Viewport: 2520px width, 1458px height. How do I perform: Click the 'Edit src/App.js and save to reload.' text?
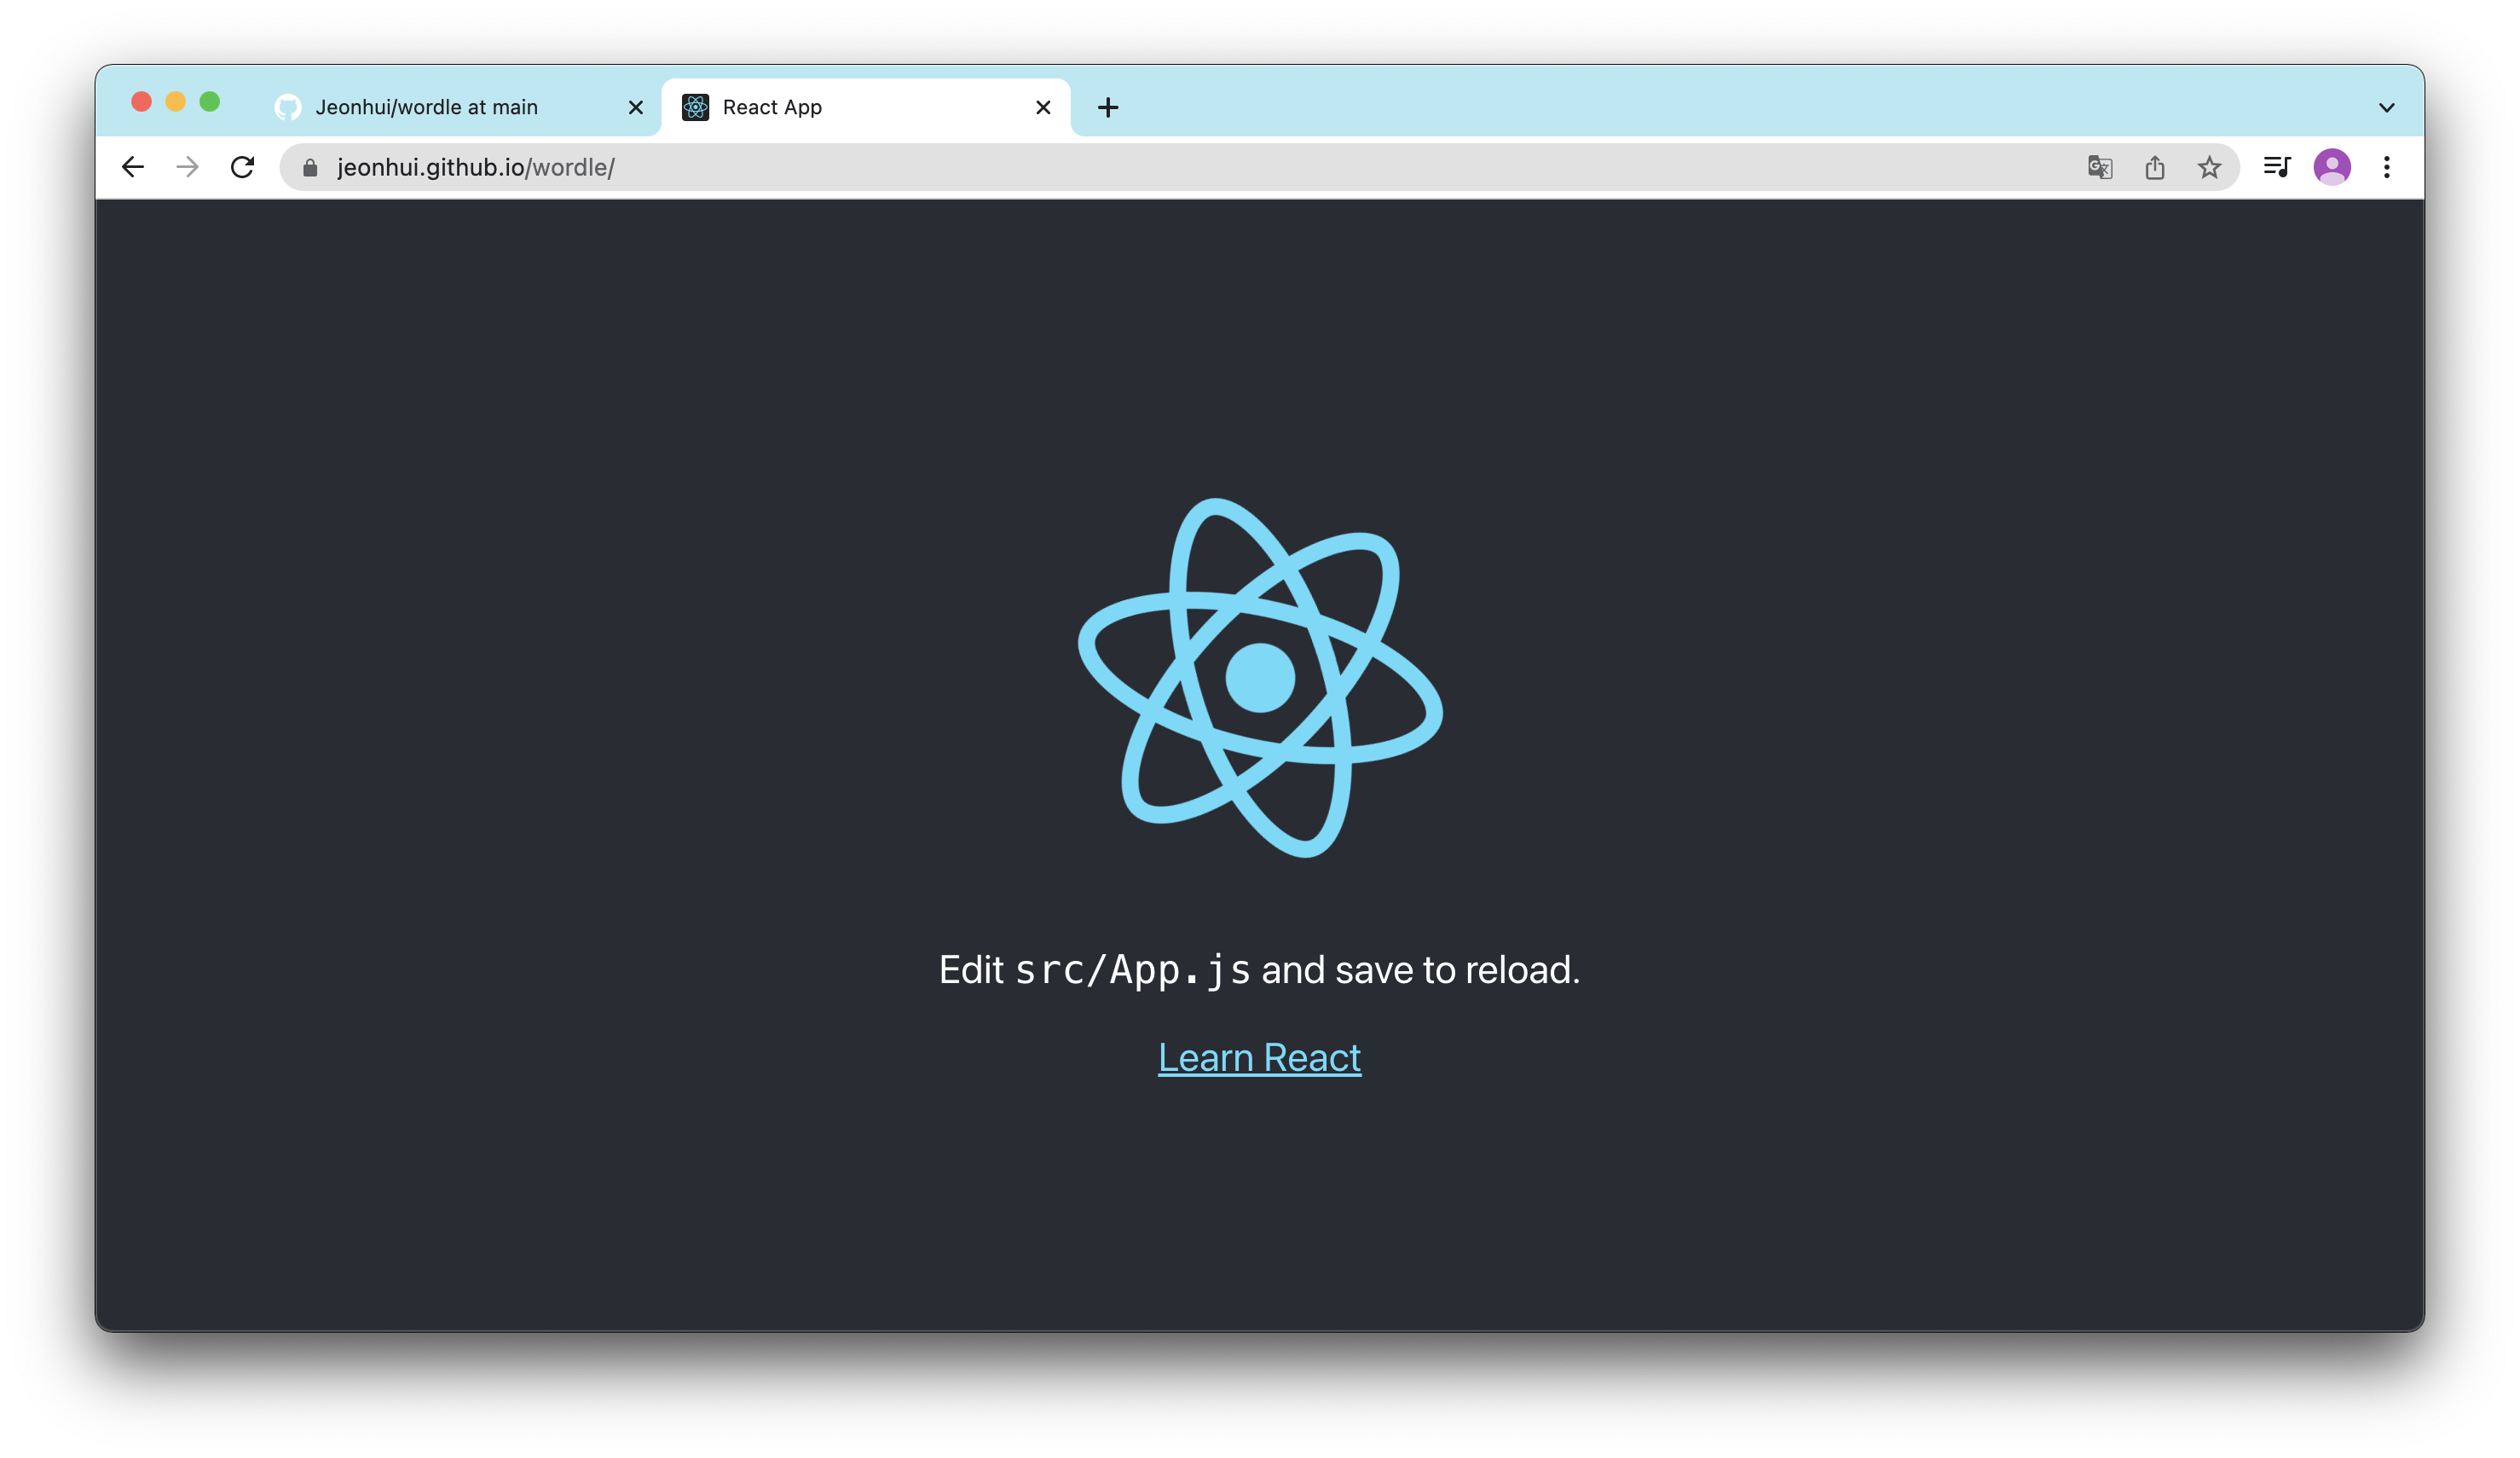pos(1259,970)
